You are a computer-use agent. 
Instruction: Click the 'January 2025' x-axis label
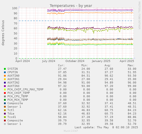pyautogui.click(x=101, y=61)
